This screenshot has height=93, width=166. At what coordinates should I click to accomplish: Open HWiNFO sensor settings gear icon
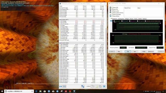coord(100,87)
